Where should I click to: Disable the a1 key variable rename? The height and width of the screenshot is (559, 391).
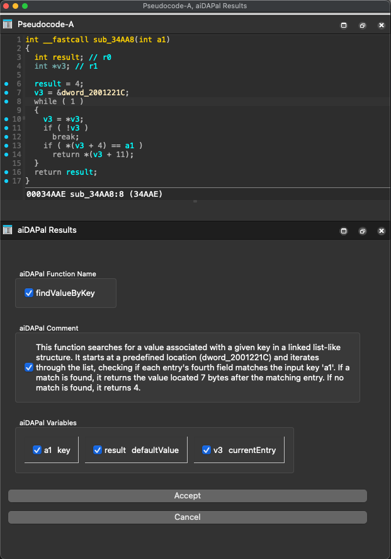point(37,450)
